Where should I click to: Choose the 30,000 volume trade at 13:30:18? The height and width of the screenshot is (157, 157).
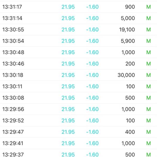click(x=78, y=75)
